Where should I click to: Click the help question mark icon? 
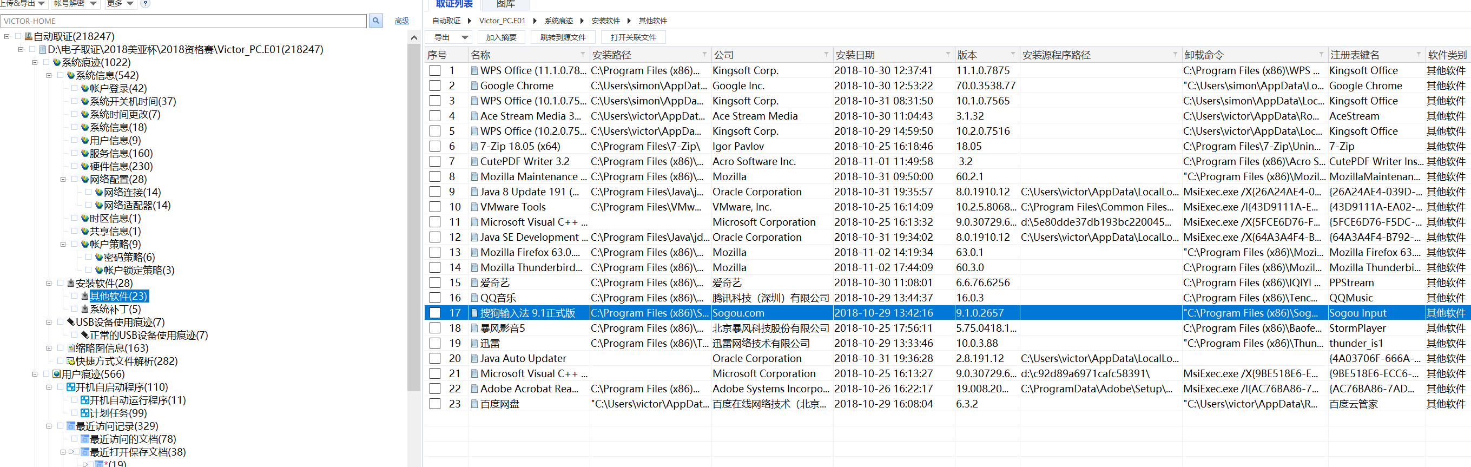(x=146, y=3)
